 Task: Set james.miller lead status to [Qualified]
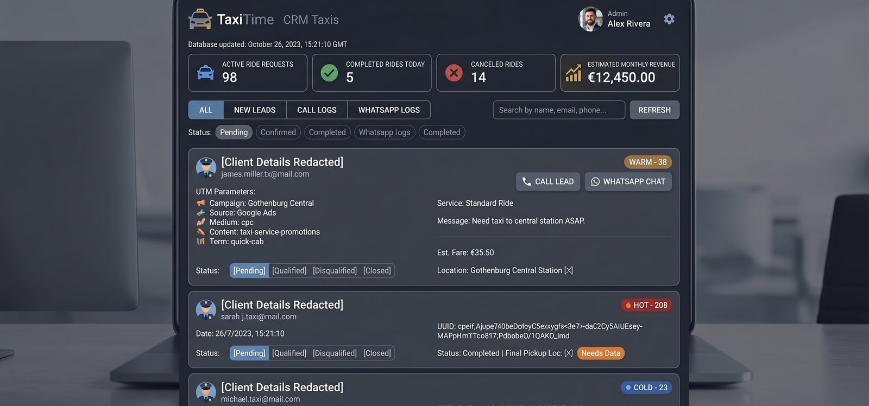click(x=289, y=270)
